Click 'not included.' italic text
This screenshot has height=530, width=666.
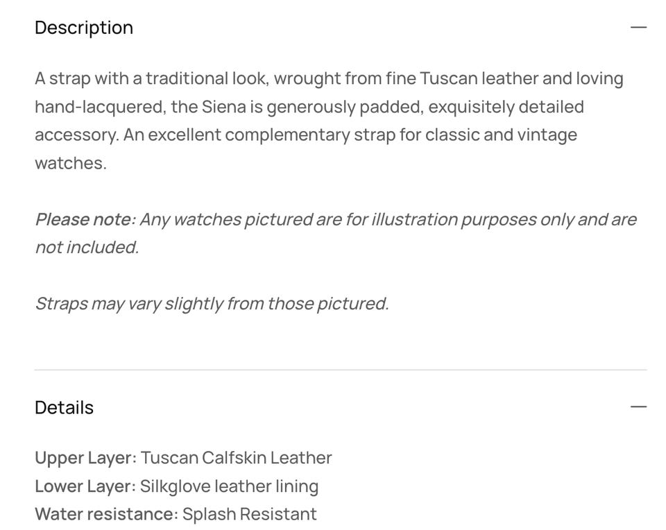pos(87,248)
